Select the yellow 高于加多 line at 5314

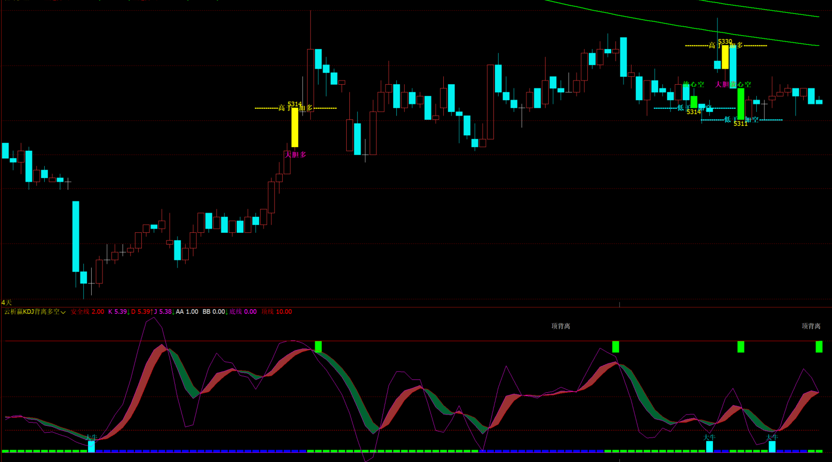[x=267, y=108]
